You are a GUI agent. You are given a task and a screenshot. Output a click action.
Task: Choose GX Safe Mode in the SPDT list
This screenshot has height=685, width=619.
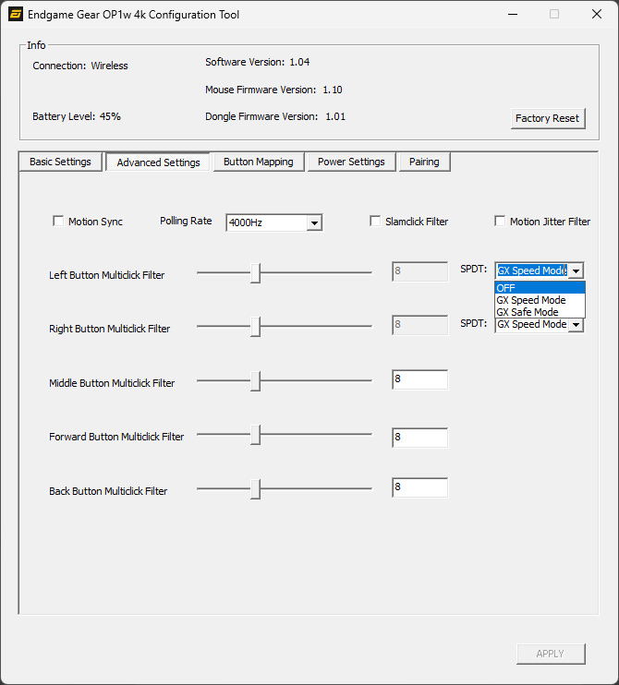click(540, 312)
